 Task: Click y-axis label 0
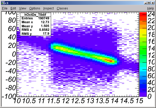(x=14, y=54)
